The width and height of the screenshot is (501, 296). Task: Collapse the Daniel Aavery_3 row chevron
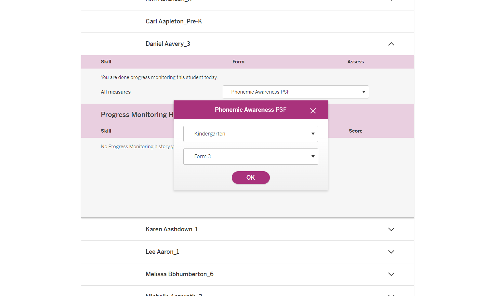coord(391,44)
